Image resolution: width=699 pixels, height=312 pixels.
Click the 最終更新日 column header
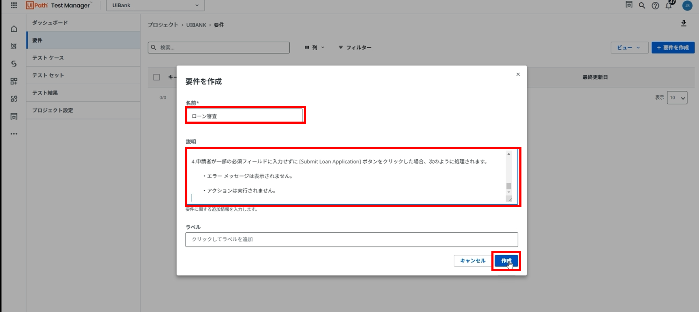pyautogui.click(x=595, y=77)
